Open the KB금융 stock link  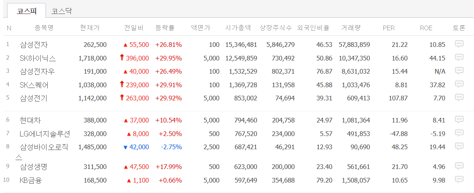(31, 180)
